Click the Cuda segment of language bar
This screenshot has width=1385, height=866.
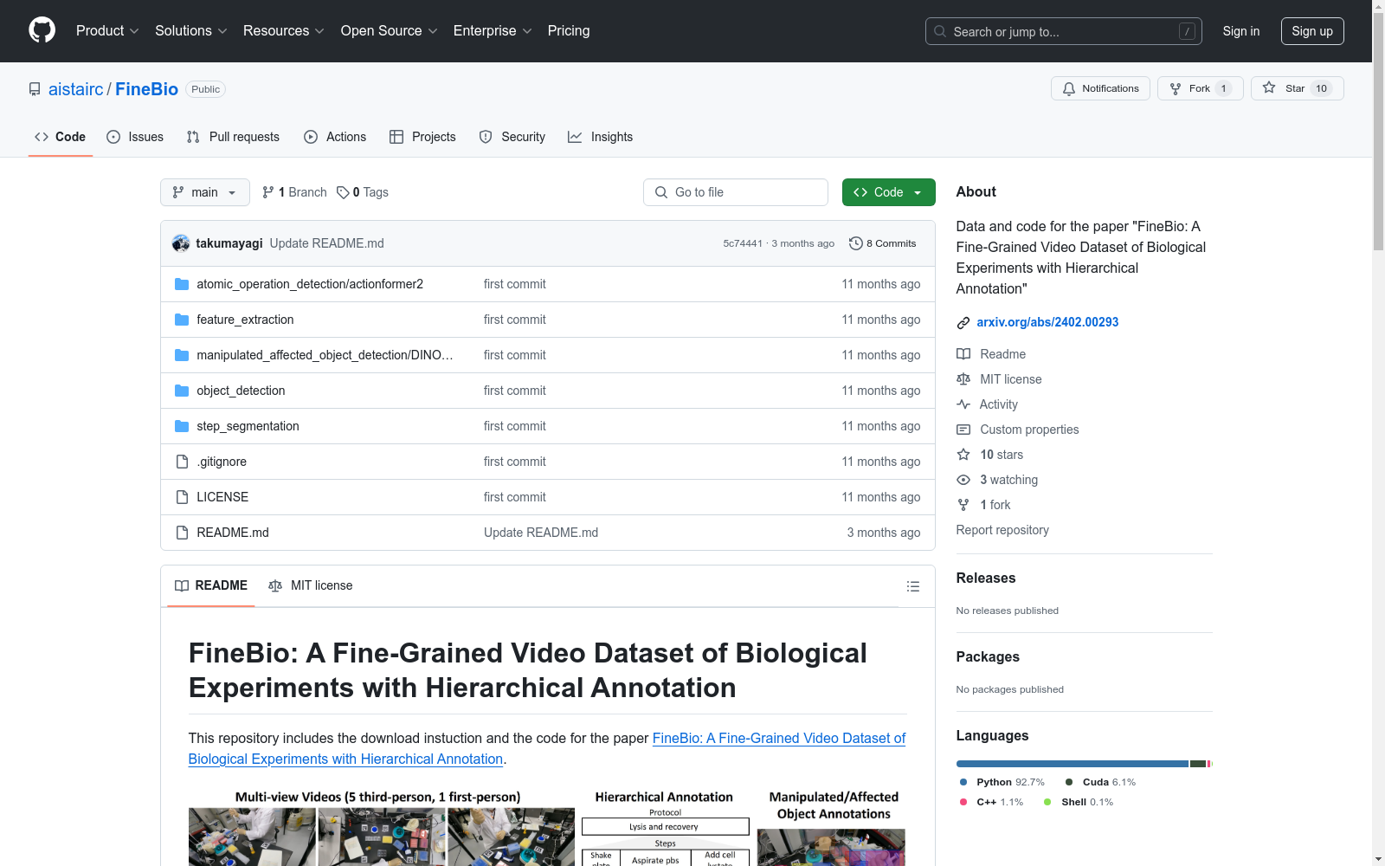pos(1198,764)
